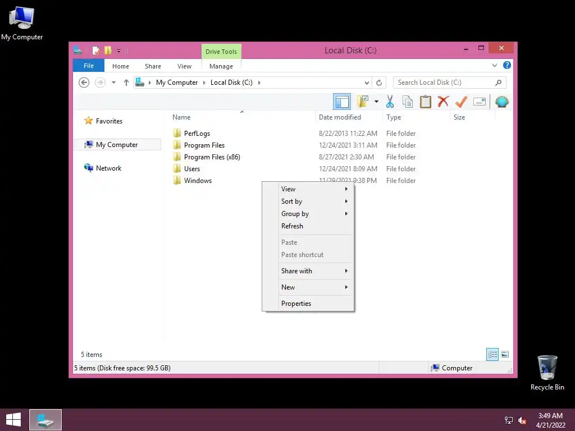
Task: Open the View ribbon tab
Action: tap(184, 66)
